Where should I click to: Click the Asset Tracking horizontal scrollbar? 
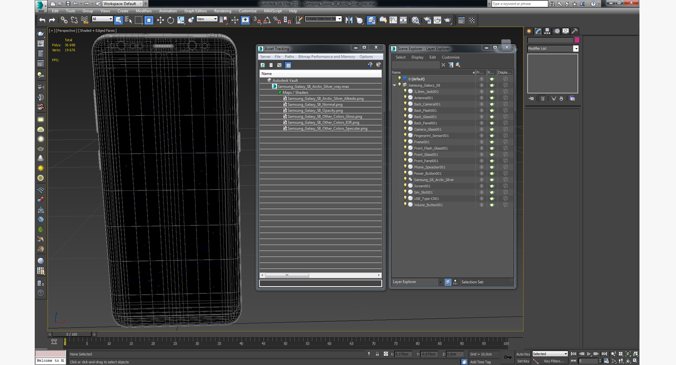(320, 275)
